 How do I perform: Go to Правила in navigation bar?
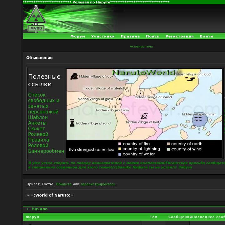[x=130, y=36]
